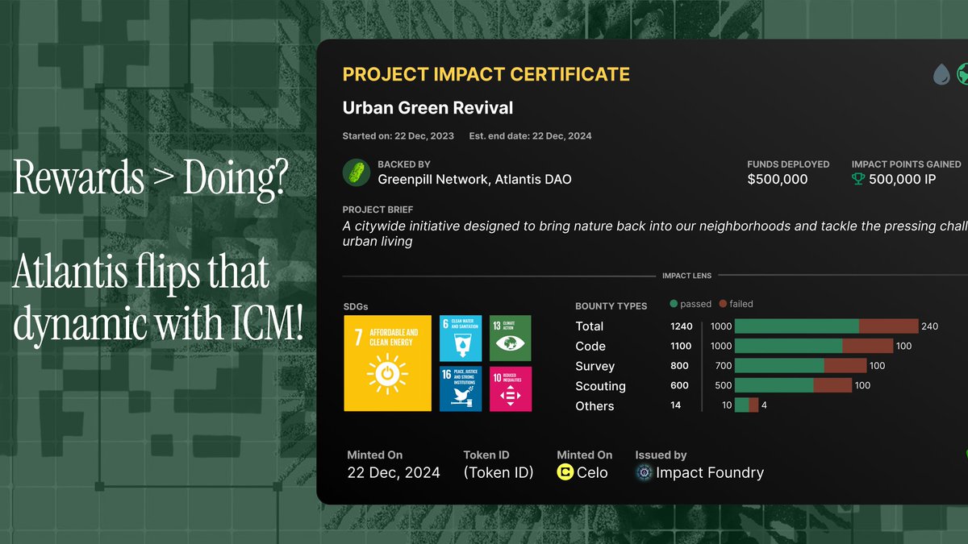The height and width of the screenshot is (544, 968).
Task: Click the bold 1100 Code count
Action: tap(681, 346)
